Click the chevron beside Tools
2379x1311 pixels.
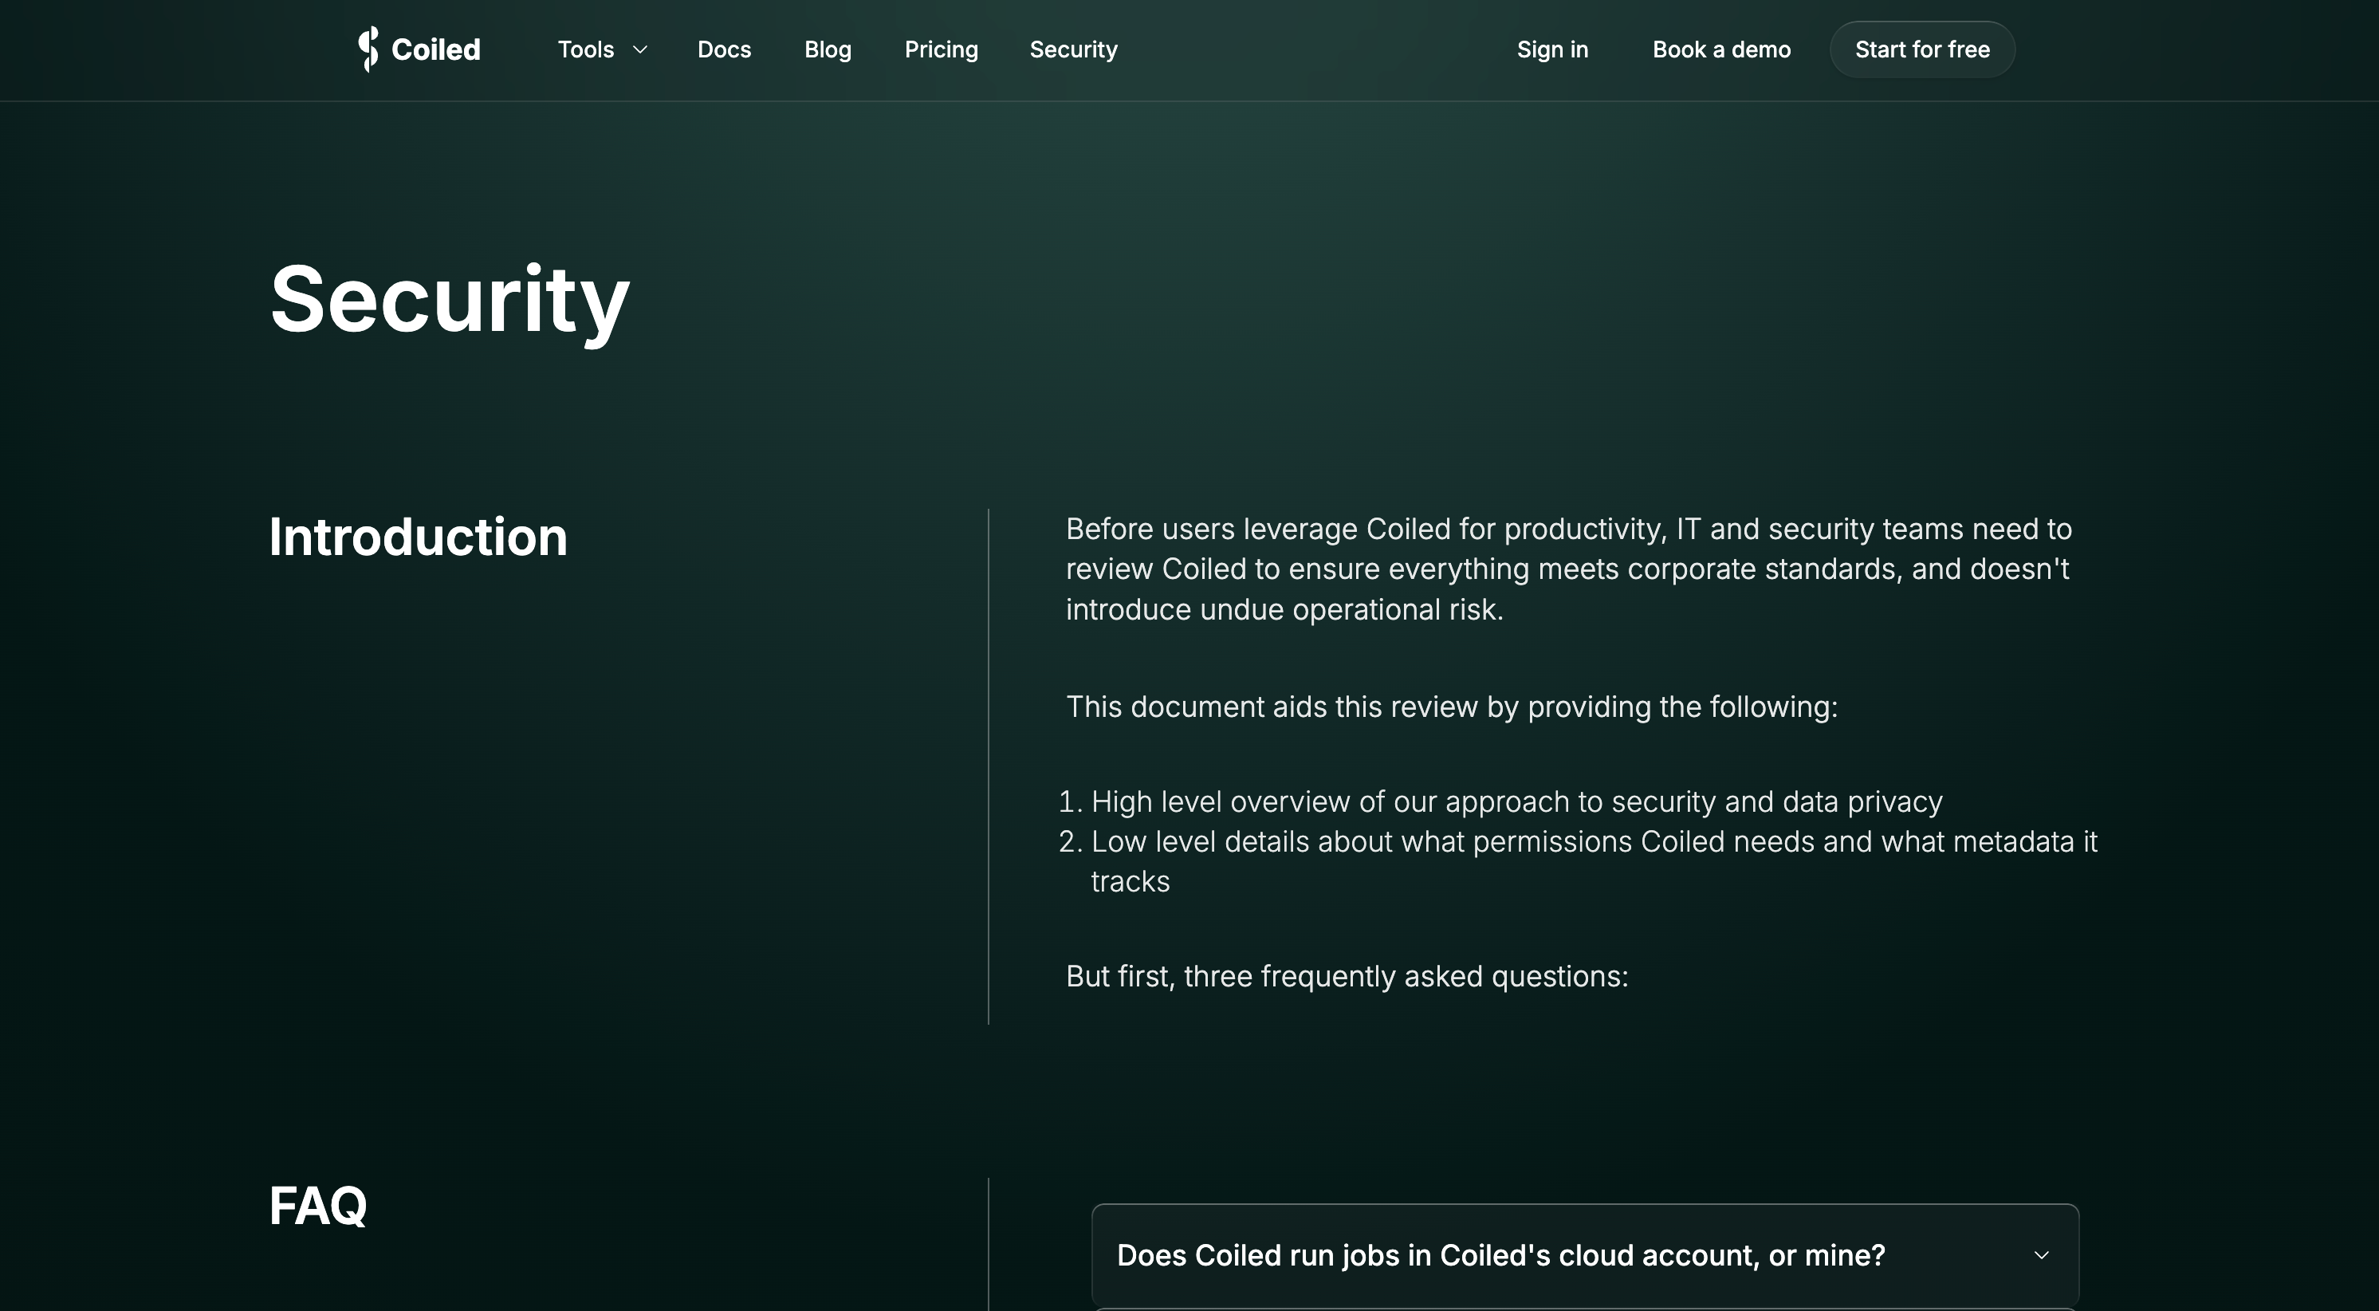click(x=640, y=50)
